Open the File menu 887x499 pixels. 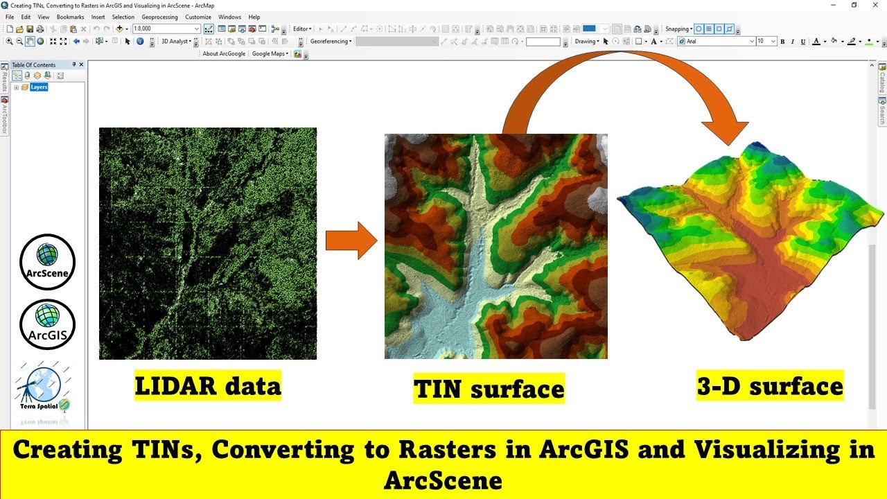click(x=10, y=17)
